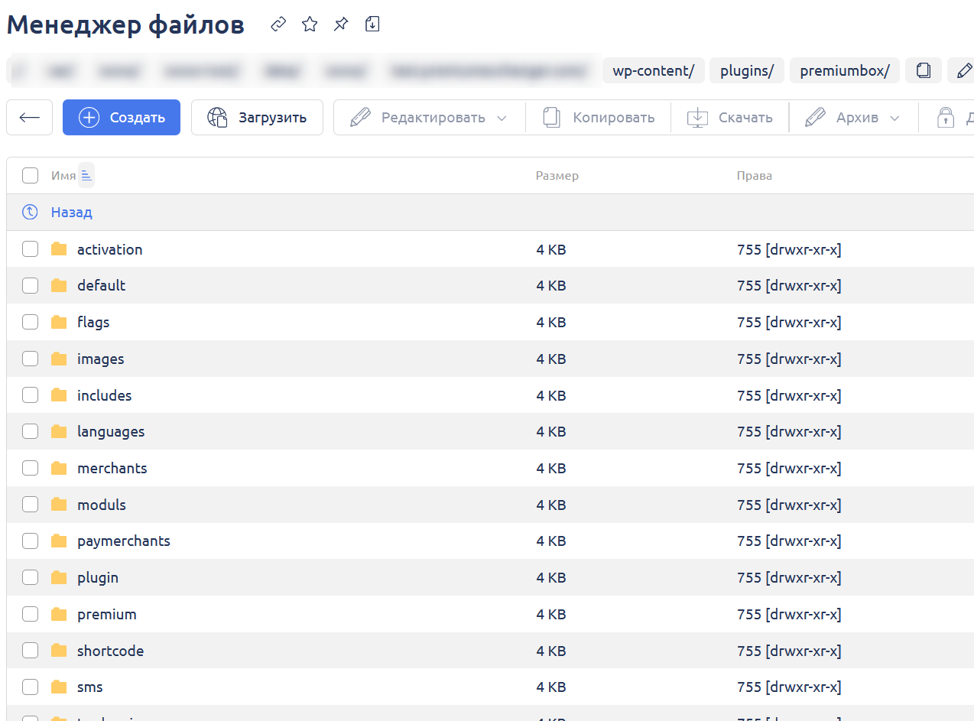Viewport: 974px width, 721px height.
Task: Copy path using breadcrumb copy icon
Action: pyautogui.click(x=924, y=71)
